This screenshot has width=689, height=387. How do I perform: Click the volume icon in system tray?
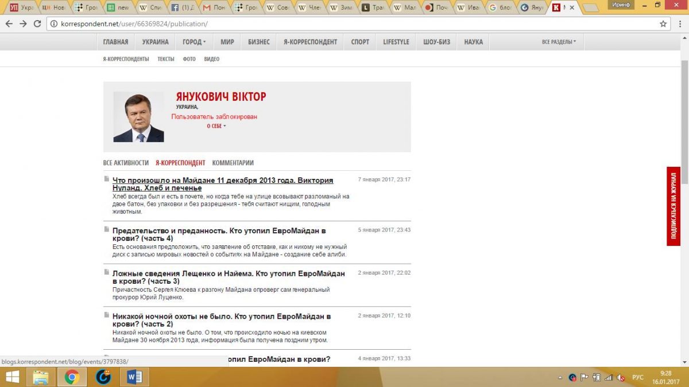(621, 377)
